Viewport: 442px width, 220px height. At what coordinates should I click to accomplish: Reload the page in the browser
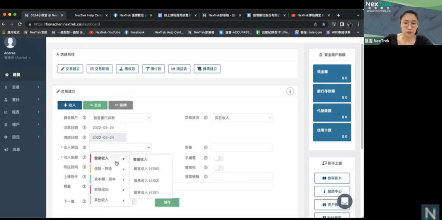pyautogui.click(x=19, y=24)
